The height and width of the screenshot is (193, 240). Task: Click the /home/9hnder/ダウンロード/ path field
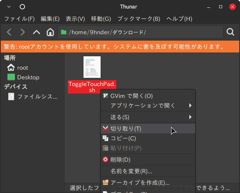pyautogui.click(x=140, y=32)
